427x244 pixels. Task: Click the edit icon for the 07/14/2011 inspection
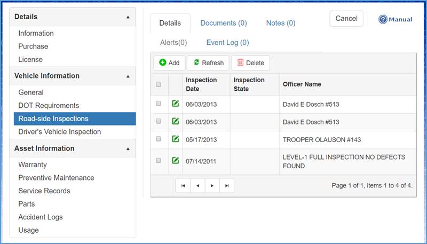pyautogui.click(x=176, y=161)
